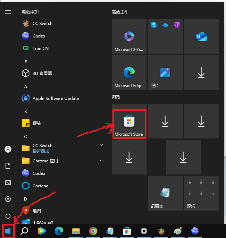Viewport: 226px width, 238px height.
Task: Open File Explorer from taskbar
Action: [x=76, y=231]
